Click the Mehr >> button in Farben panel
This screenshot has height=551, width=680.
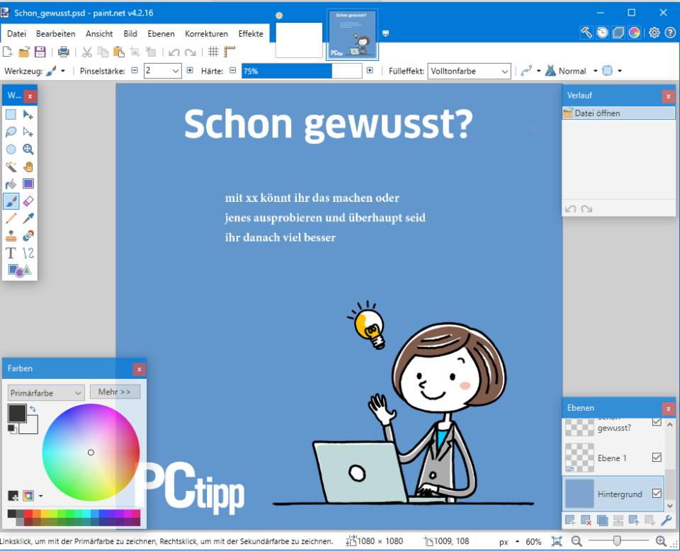(x=115, y=392)
